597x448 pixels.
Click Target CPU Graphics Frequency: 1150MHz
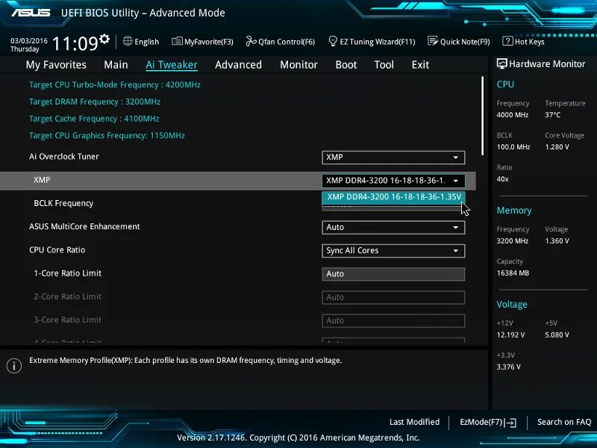[107, 136]
